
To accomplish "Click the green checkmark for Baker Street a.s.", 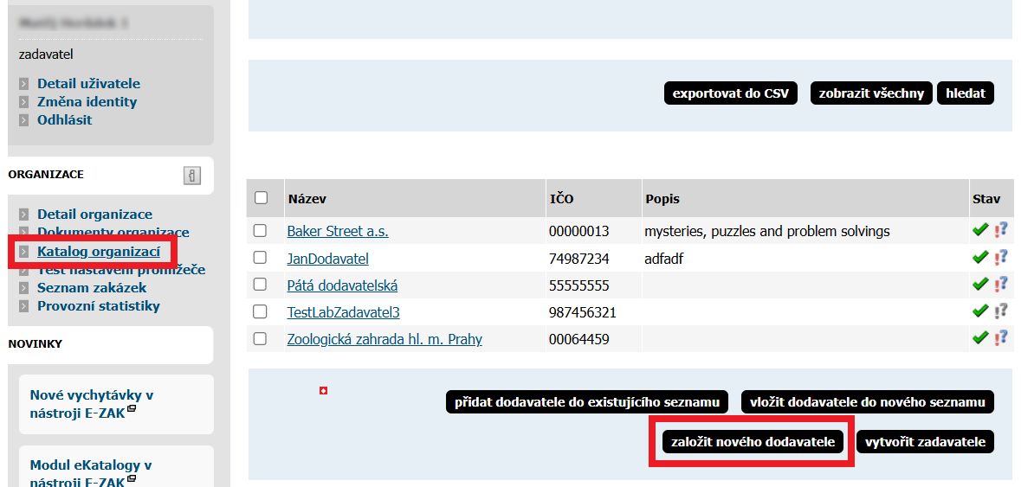I will click(x=980, y=231).
